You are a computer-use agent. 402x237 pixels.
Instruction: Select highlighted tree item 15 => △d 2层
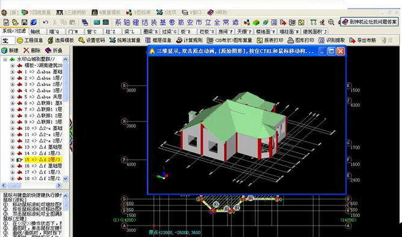[43, 160]
